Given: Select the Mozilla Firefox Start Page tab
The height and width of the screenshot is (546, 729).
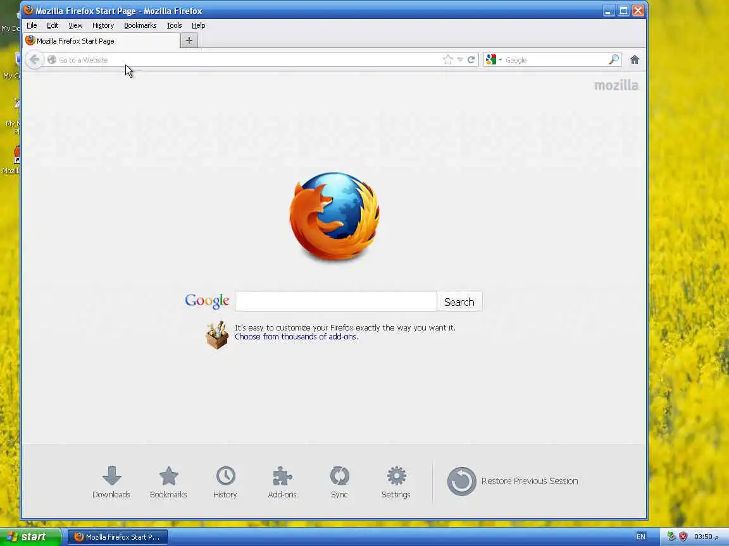Looking at the screenshot, I should point(101,41).
